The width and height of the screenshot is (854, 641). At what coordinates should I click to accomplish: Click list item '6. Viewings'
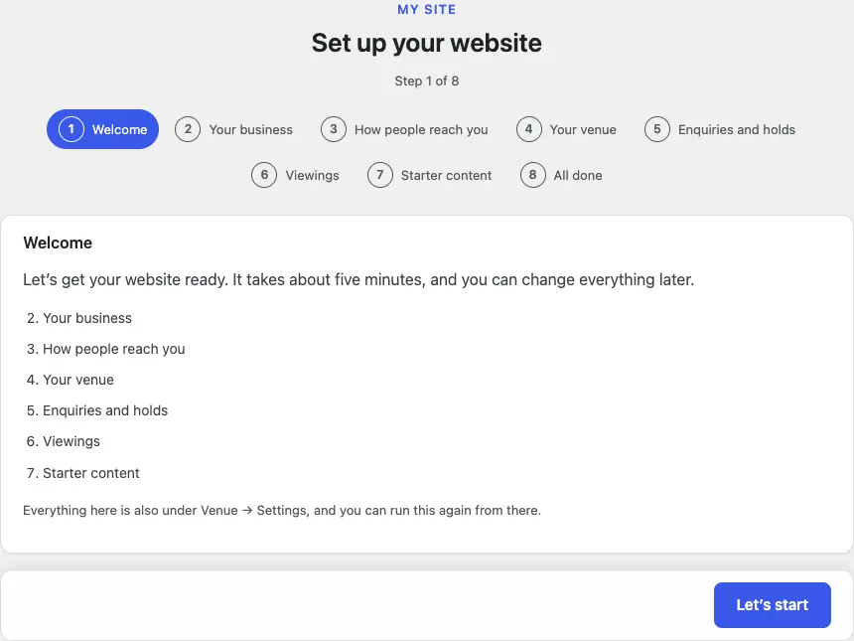64,441
